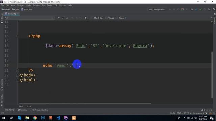Open the find bar filter funnel
This screenshot has height=121, width=216.
[x=86, y=18]
